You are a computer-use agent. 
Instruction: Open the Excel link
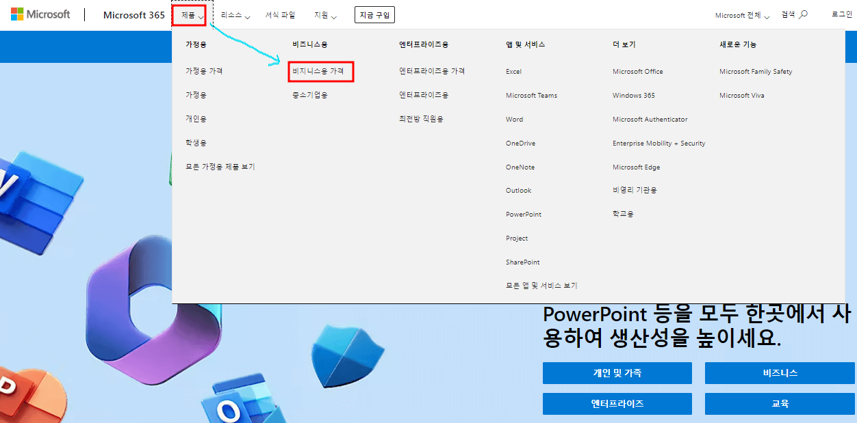click(x=513, y=71)
